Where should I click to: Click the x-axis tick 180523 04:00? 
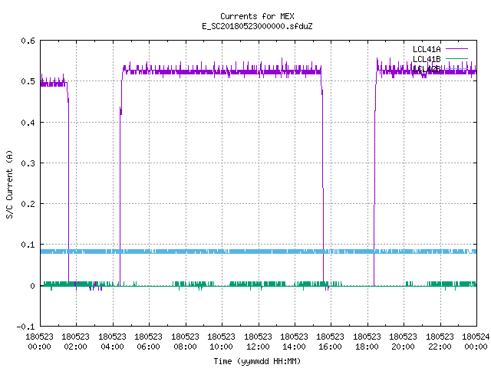[112, 342]
